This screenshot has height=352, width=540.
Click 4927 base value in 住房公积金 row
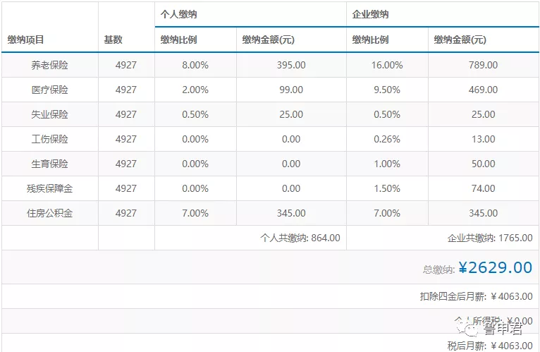[126, 213]
